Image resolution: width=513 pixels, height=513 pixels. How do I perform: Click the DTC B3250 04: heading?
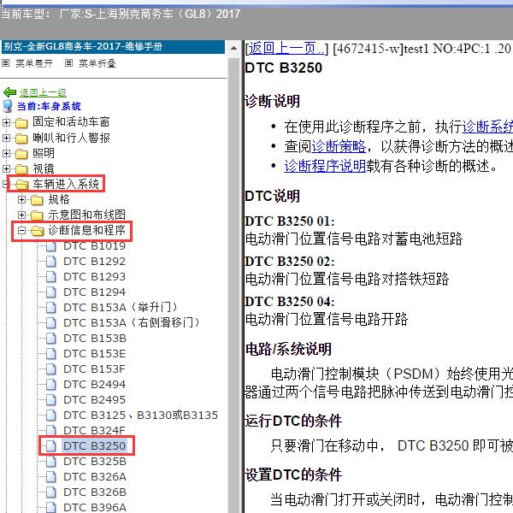pos(290,302)
